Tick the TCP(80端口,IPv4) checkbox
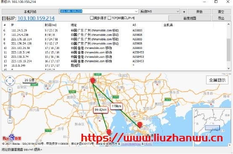Image resolution: width=233 pixels, height=154 pixels. pyautogui.click(x=109, y=18)
